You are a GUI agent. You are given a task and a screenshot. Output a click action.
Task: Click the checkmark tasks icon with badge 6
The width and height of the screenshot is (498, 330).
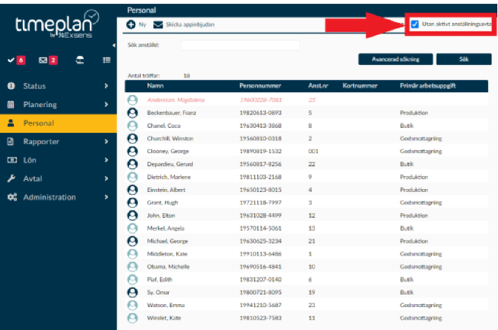click(11, 59)
